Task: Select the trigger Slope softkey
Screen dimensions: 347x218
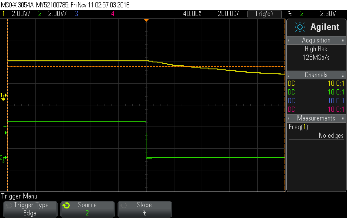Action: [x=145, y=209]
